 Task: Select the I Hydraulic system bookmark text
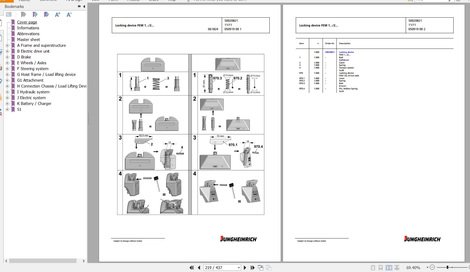[33, 92]
